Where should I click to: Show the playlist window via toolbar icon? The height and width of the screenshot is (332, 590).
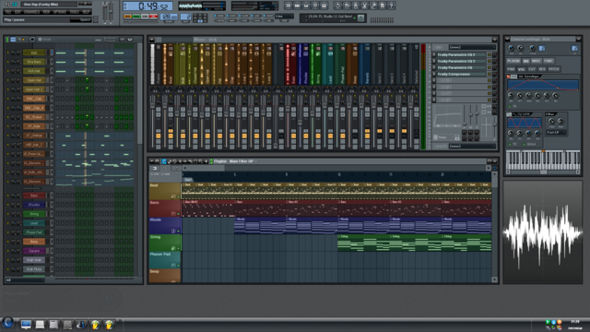point(288,6)
